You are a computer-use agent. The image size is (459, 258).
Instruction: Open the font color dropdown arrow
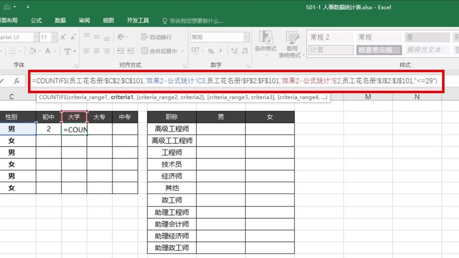click(x=54, y=51)
